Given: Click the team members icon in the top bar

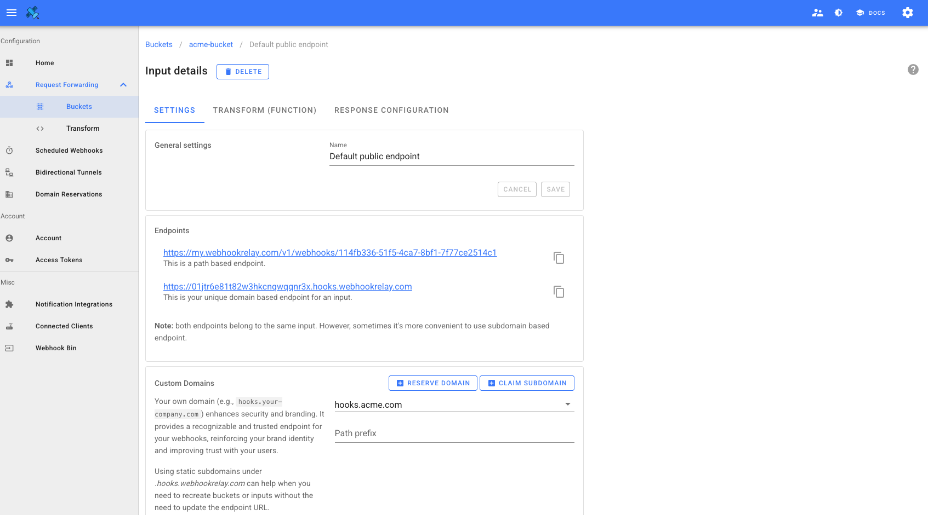Looking at the screenshot, I should pos(817,13).
